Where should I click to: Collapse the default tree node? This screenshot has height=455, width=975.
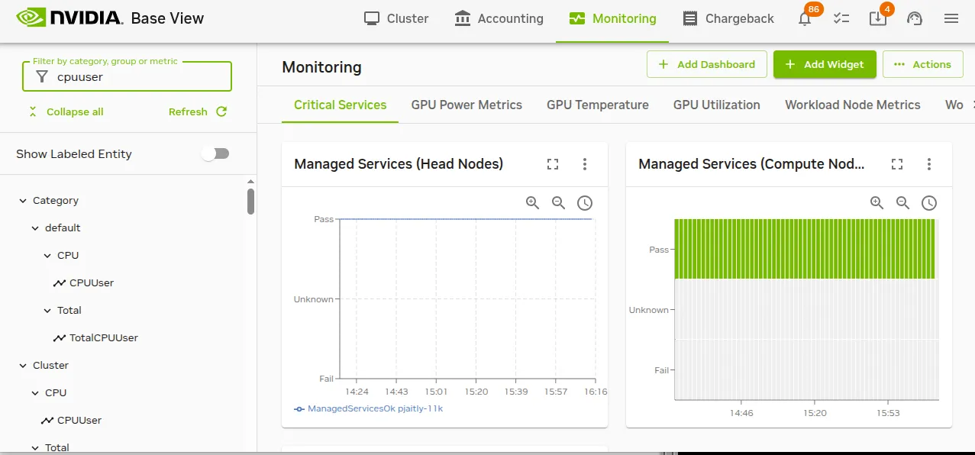click(35, 227)
